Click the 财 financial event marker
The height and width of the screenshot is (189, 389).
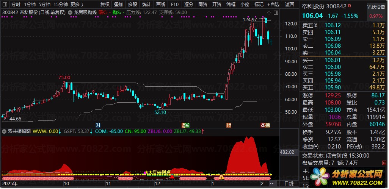pyautogui.click(x=98, y=125)
